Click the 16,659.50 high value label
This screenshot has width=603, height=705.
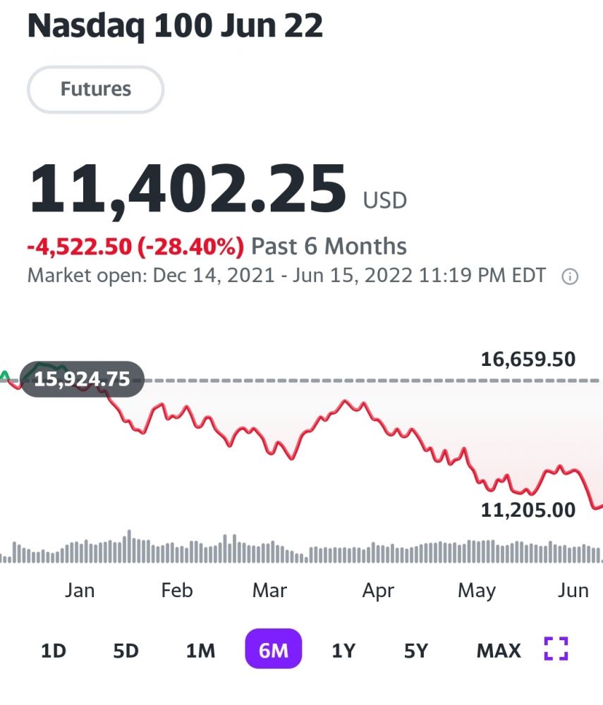pyautogui.click(x=528, y=360)
